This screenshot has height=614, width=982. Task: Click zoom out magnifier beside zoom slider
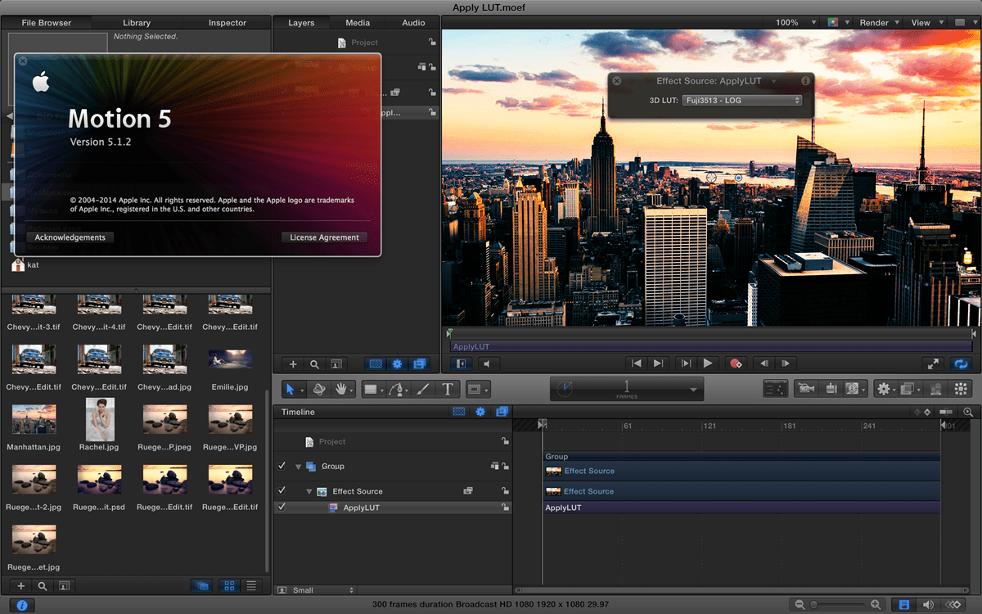[800, 604]
